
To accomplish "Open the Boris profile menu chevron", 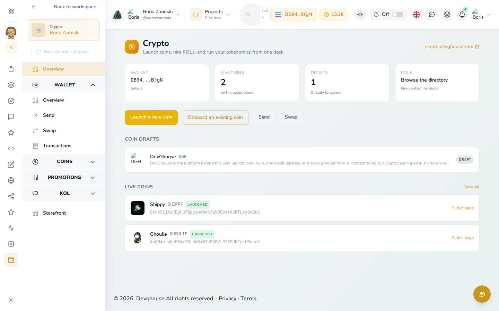I will [489, 15].
